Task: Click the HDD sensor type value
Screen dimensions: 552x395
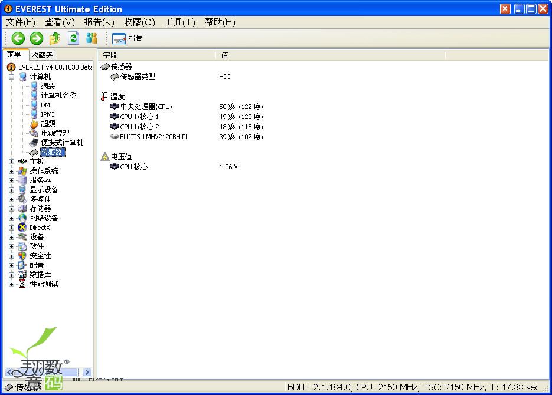Action: point(226,77)
